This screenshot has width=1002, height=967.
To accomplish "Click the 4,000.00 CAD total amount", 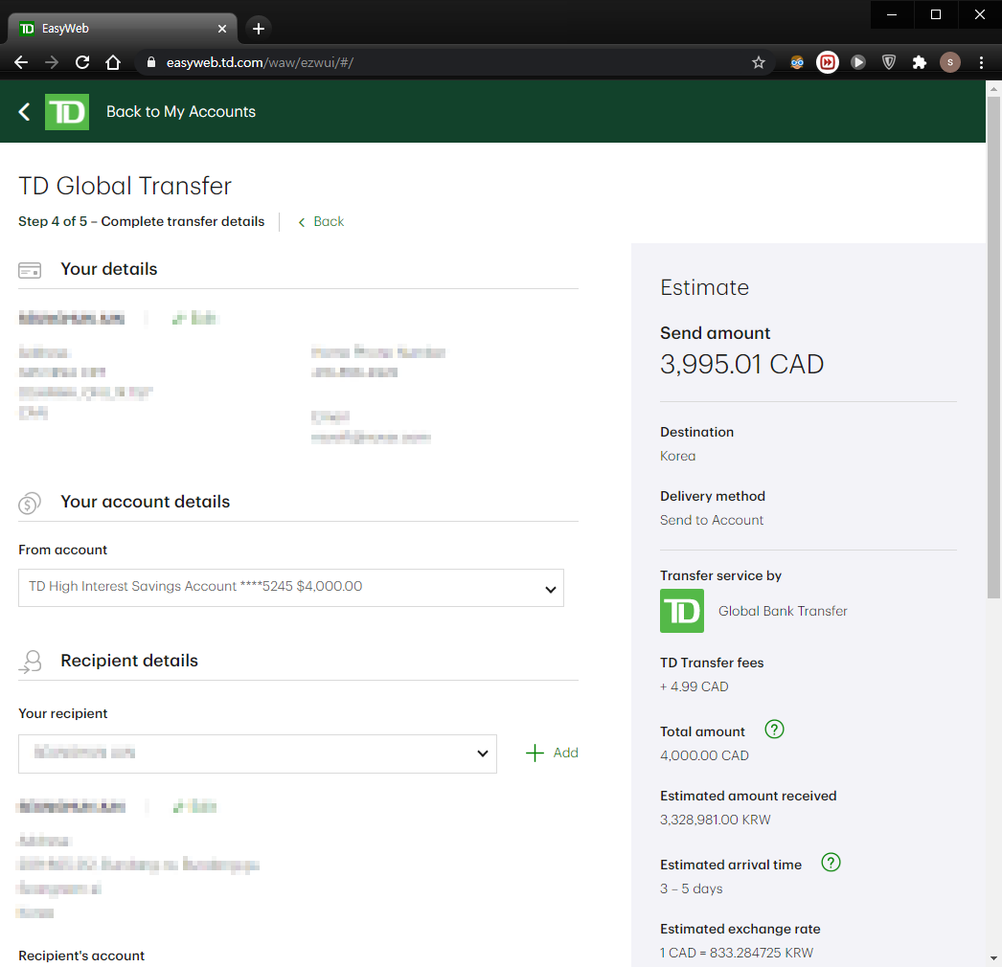I will (x=704, y=755).
